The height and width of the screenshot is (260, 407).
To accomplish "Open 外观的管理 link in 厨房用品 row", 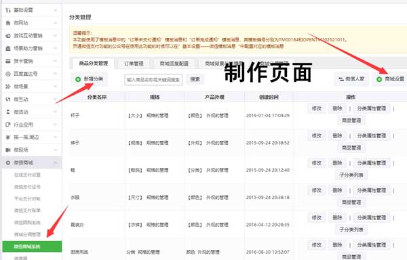I will [x=208, y=252].
